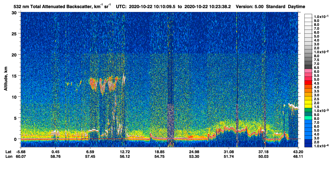Viewport: 331px width, 169px height.
Task: Click the longitude value '51.74'
Action: click(x=229, y=157)
